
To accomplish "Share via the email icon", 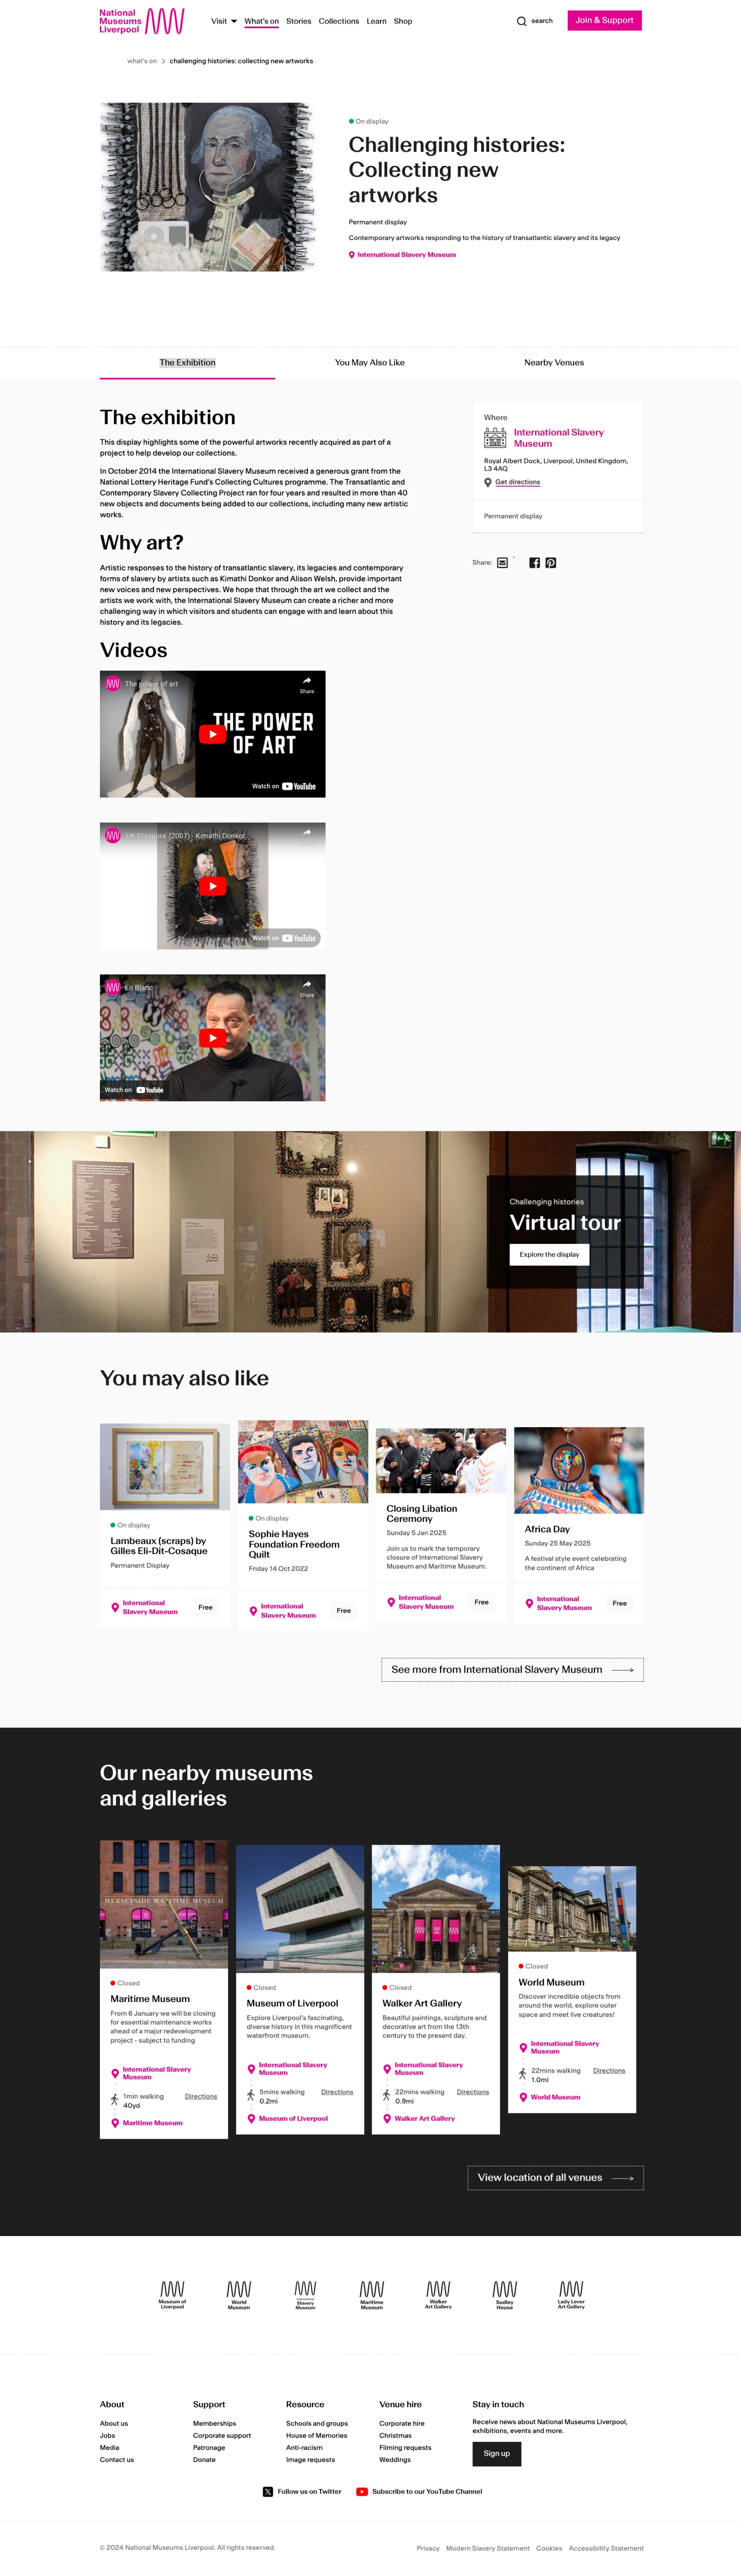I will click(x=503, y=563).
